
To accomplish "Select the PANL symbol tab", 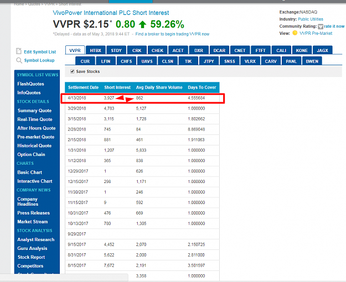I will coord(291,61).
